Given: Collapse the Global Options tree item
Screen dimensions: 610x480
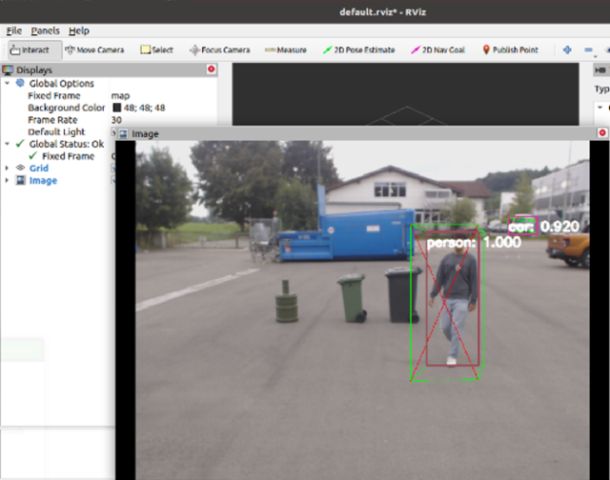Looking at the screenshot, I should pyautogui.click(x=7, y=83).
